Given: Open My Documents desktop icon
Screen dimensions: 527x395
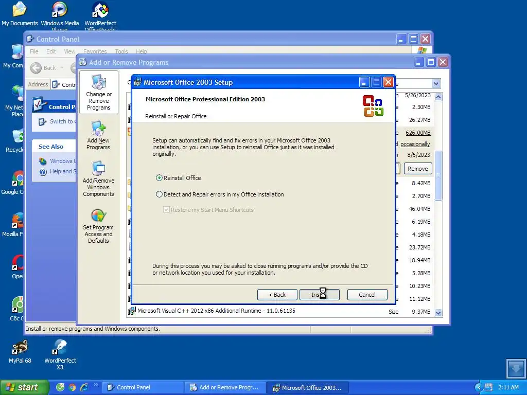Looking at the screenshot, I should pos(20,13).
